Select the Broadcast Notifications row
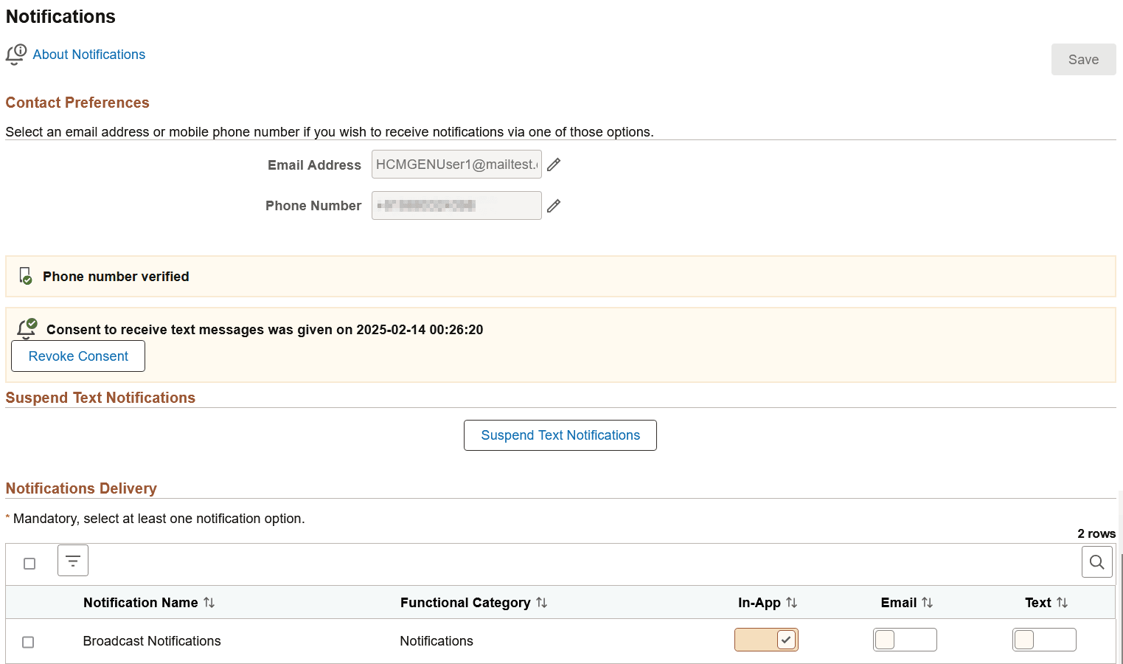The width and height of the screenshot is (1123, 664). (x=28, y=642)
